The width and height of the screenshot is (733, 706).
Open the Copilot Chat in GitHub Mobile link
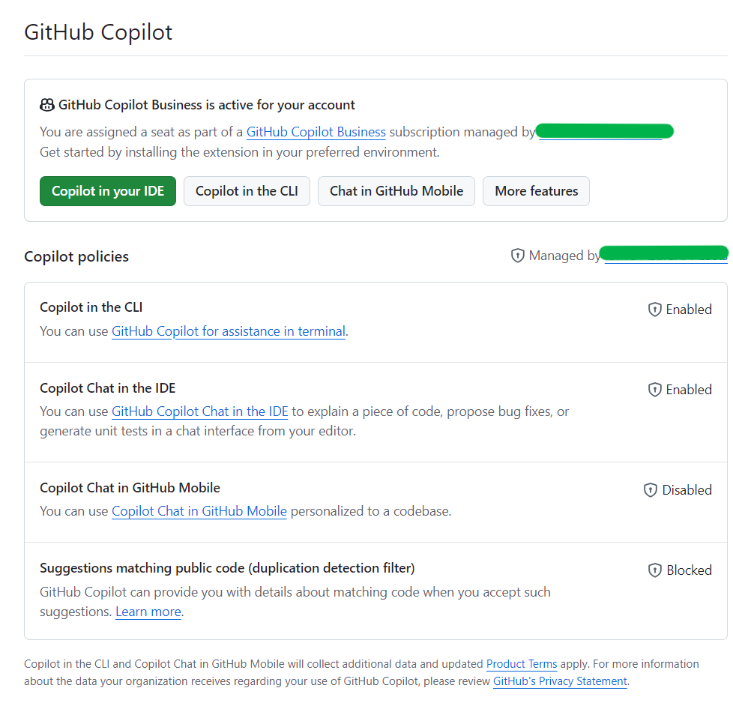[199, 511]
